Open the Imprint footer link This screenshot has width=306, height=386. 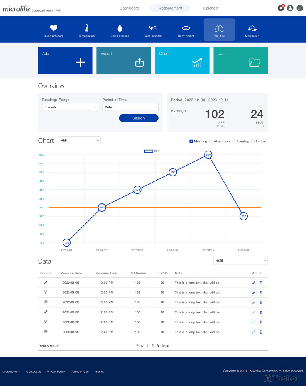99,372
